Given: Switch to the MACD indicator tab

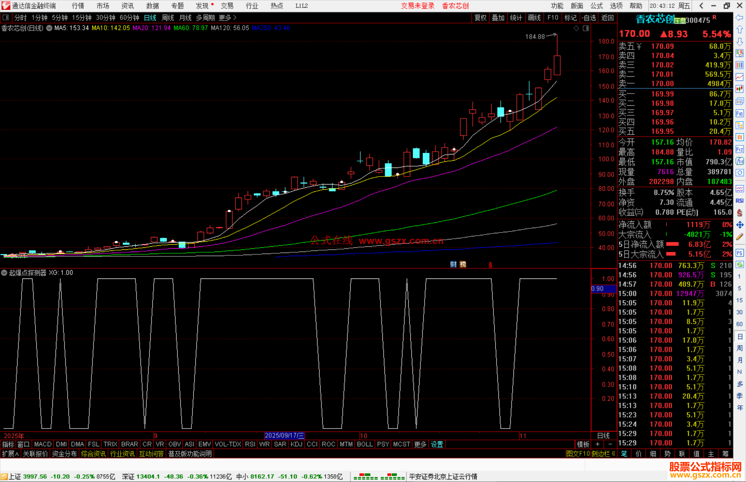Looking at the screenshot, I should point(43,444).
